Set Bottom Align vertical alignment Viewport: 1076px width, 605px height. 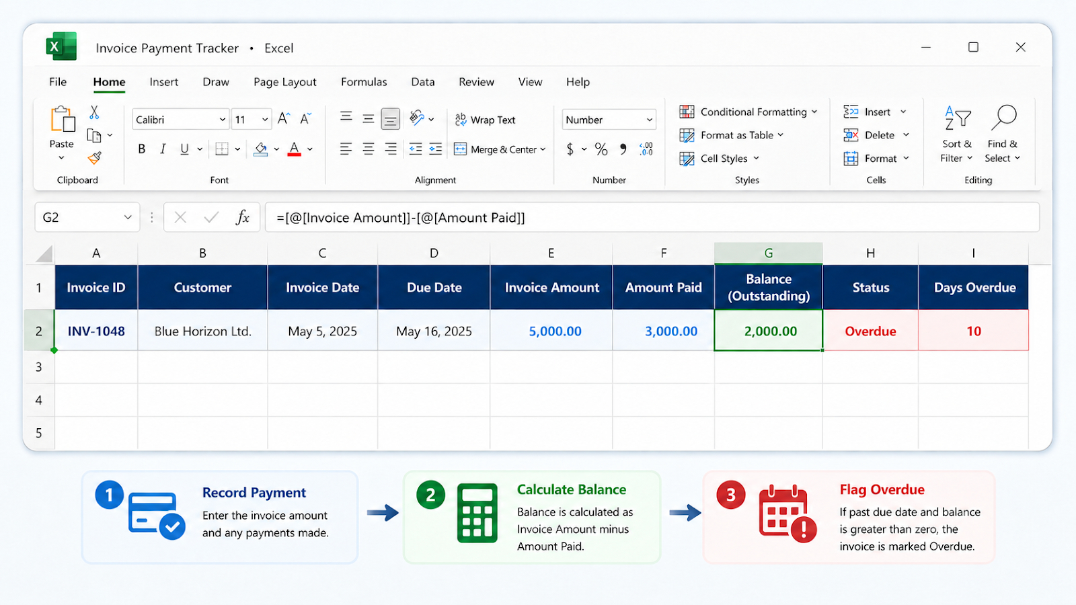click(x=390, y=119)
